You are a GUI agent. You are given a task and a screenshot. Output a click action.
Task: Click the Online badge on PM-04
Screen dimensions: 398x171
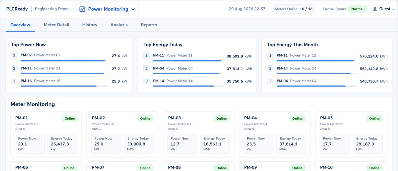tap(297, 119)
